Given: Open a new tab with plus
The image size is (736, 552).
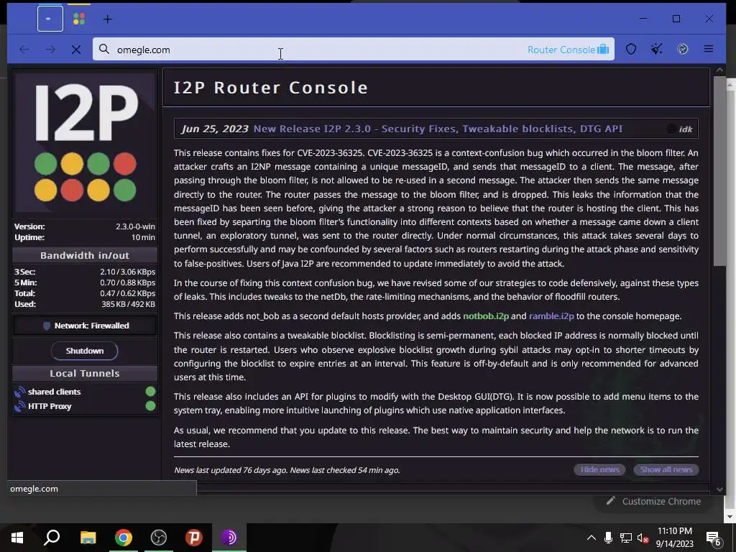Looking at the screenshot, I should (x=108, y=19).
